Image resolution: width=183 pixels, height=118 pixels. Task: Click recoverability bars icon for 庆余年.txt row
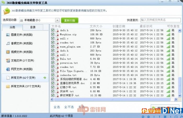click(168, 91)
